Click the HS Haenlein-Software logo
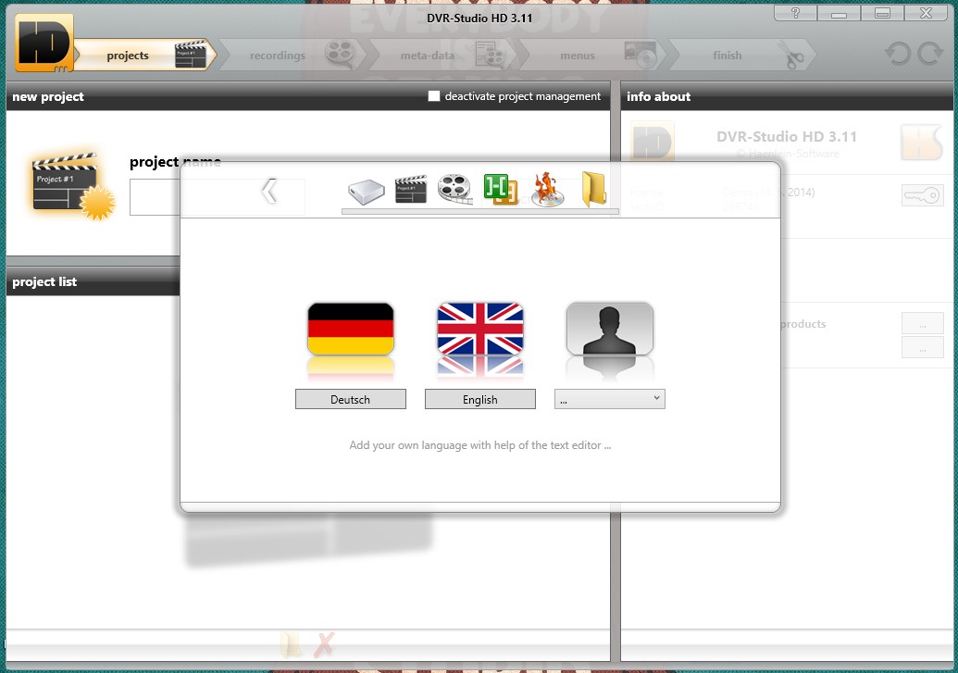This screenshot has width=958, height=673. [x=921, y=142]
